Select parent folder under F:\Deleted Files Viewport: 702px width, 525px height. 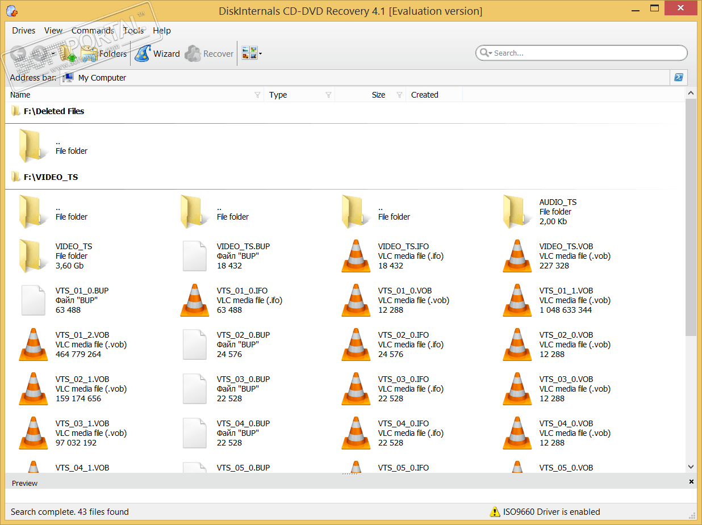(54, 146)
